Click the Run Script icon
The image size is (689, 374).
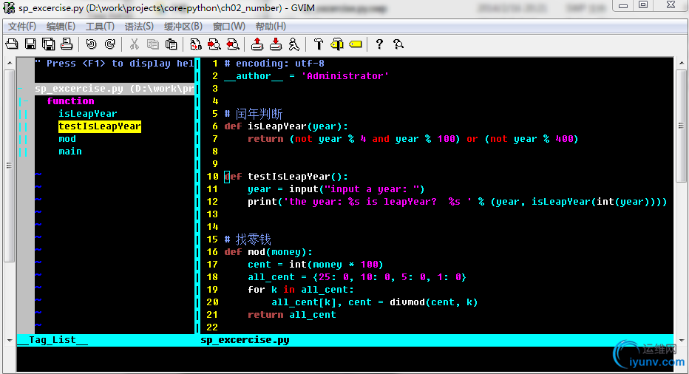click(294, 44)
